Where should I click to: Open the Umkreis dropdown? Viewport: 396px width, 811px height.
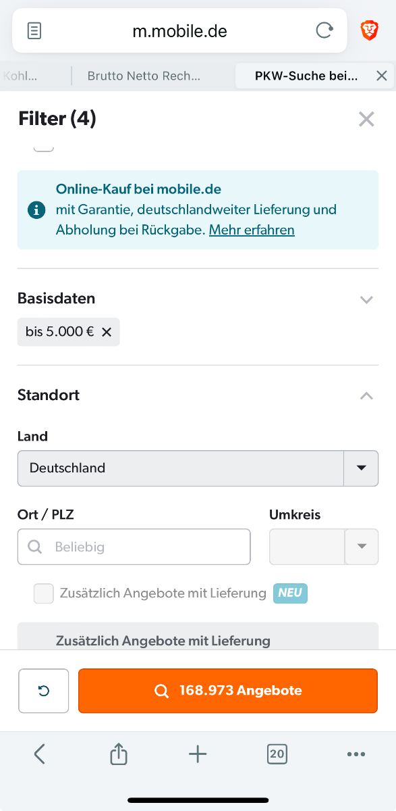tap(324, 547)
